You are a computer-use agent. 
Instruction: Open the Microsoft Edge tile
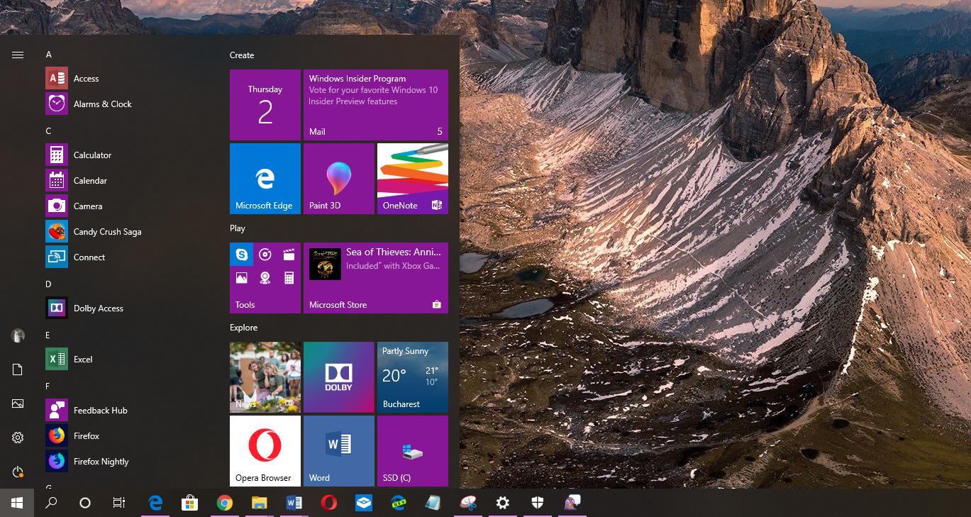(x=265, y=179)
